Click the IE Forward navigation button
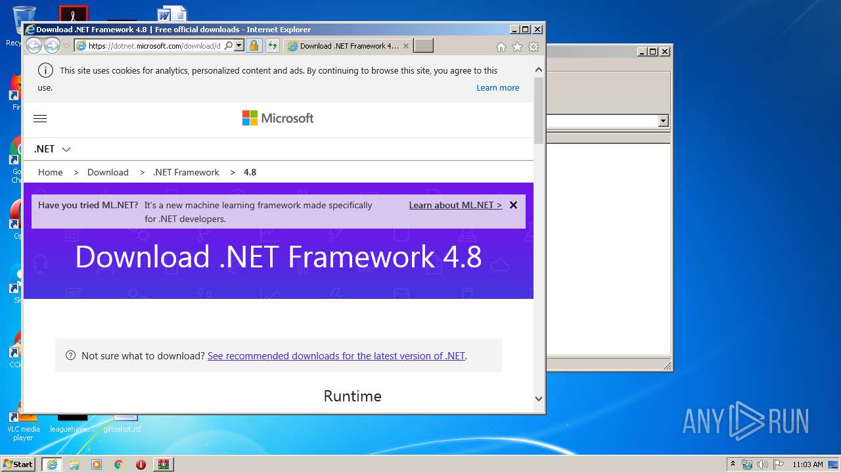 tap(52, 46)
